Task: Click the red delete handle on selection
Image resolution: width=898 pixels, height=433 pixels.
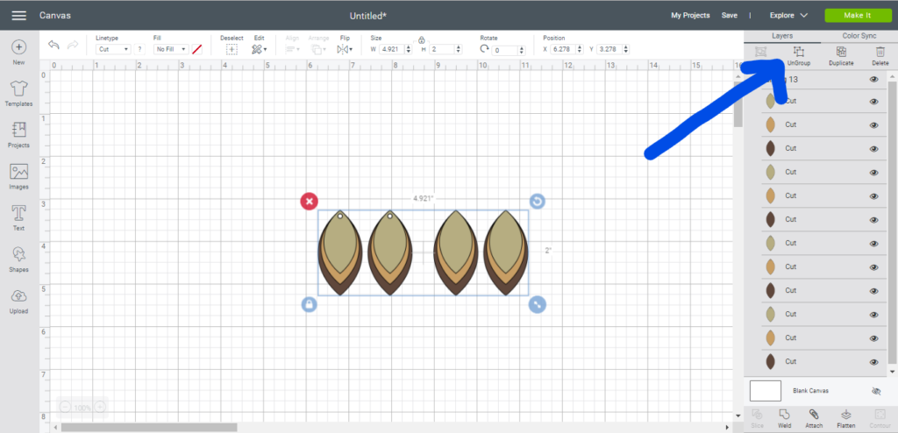Action: tap(310, 201)
